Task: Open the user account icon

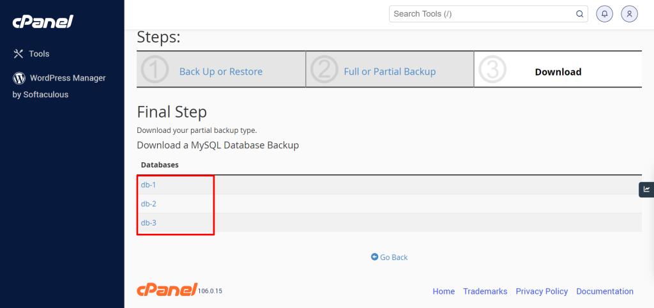Action: coord(629,14)
